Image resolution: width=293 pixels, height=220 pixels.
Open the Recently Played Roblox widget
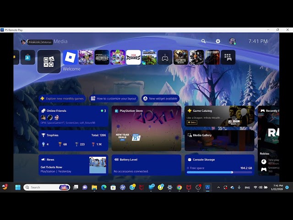(269, 141)
